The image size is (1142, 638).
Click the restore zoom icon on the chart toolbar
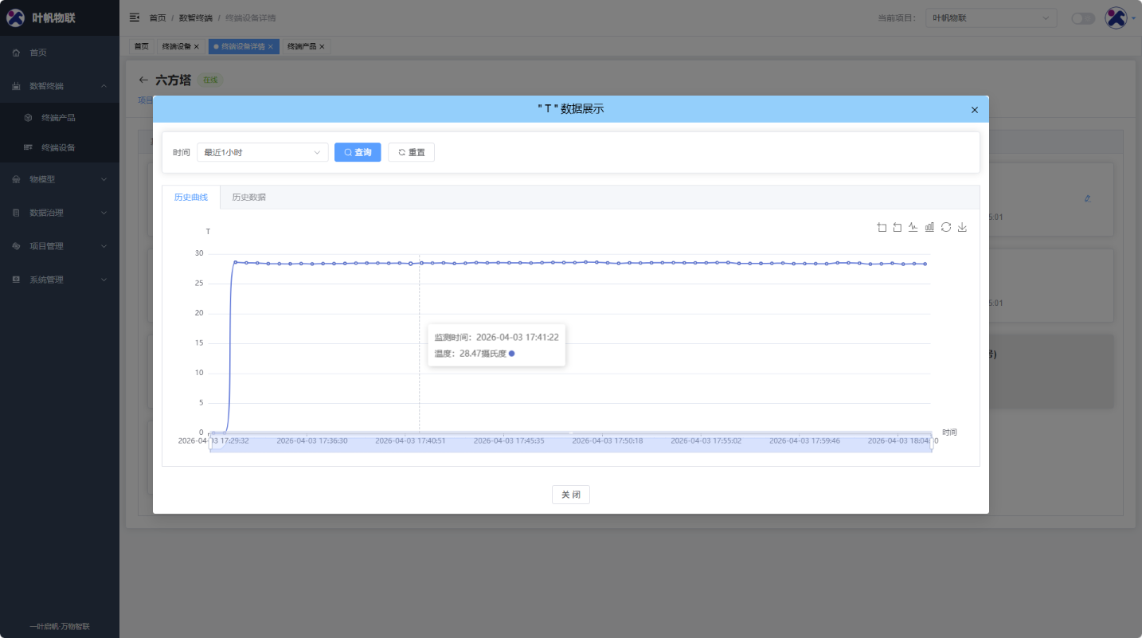pyautogui.click(x=898, y=227)
